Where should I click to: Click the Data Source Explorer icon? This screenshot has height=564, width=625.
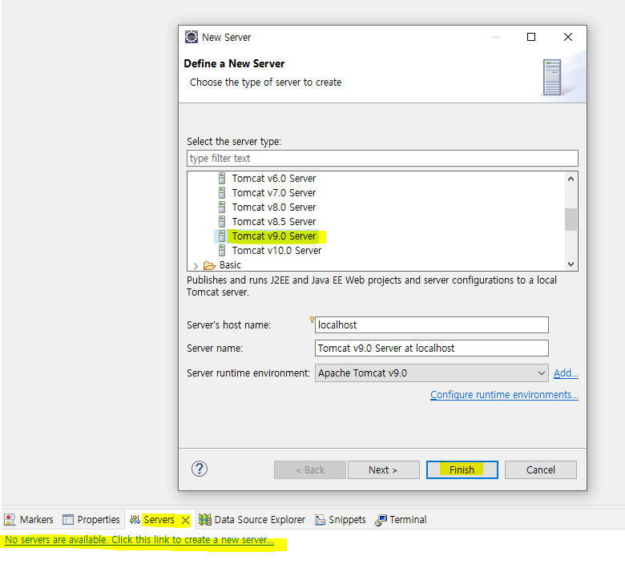pos(205,519)
